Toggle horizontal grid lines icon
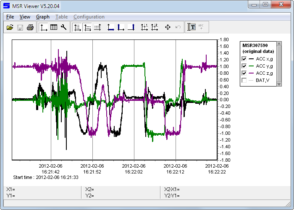This screenshot has width=294, height=210. [x=87, y=27]
